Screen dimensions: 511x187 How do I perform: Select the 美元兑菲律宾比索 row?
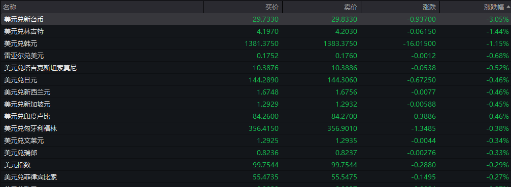(x=256, y=177)
